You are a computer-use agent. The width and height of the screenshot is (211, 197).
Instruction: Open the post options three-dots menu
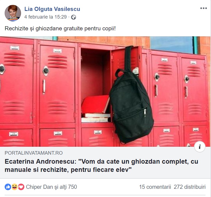pos(203,8)
